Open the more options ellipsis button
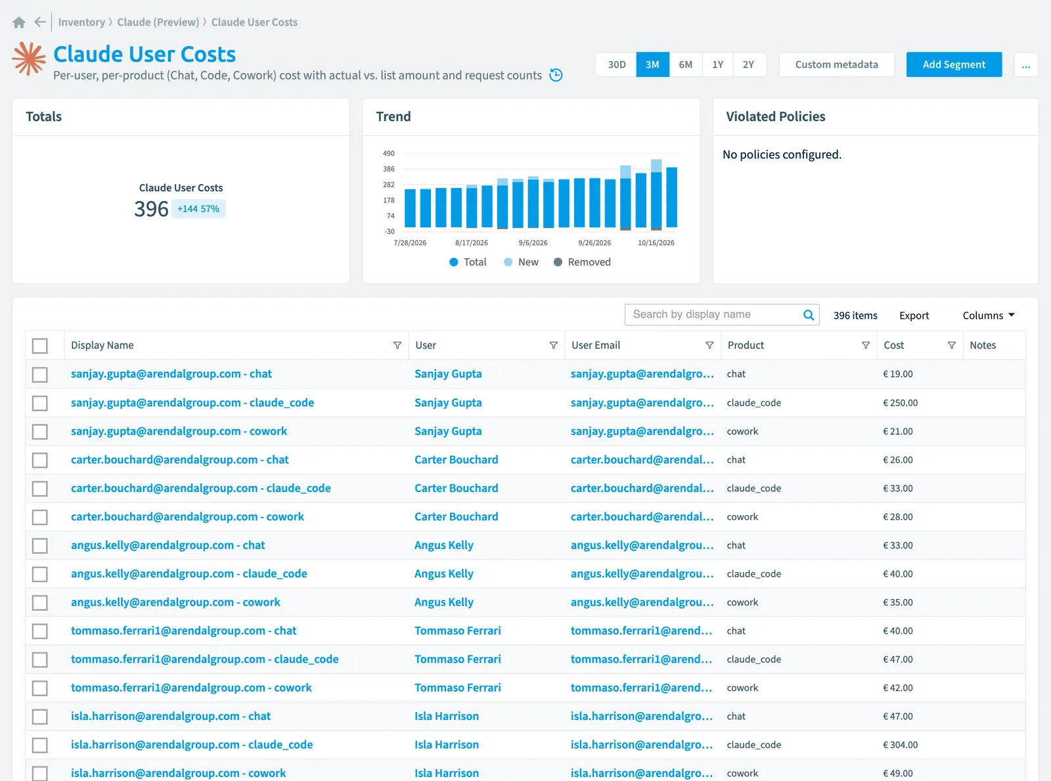Image resolution: width=1051 pixels, height=781 pixels. [1026, 65]
